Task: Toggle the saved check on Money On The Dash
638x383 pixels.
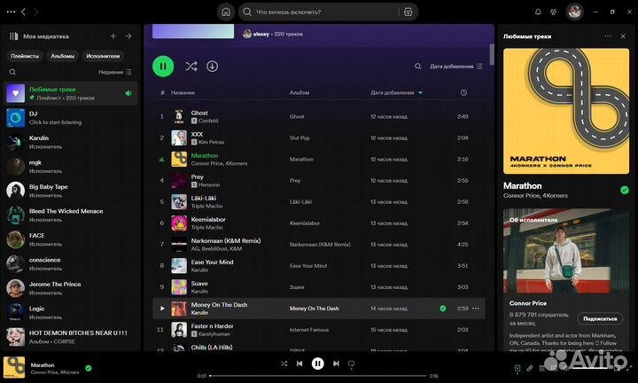Action: point(443,309)
